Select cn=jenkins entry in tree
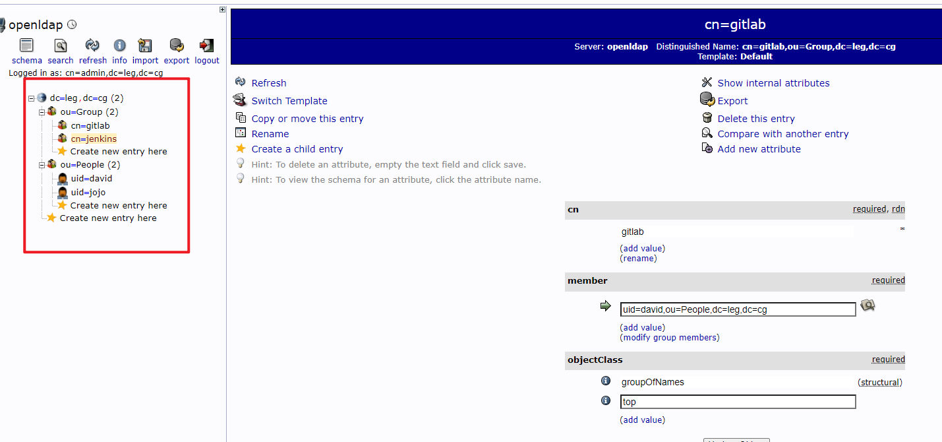 [x=94, y=139]
